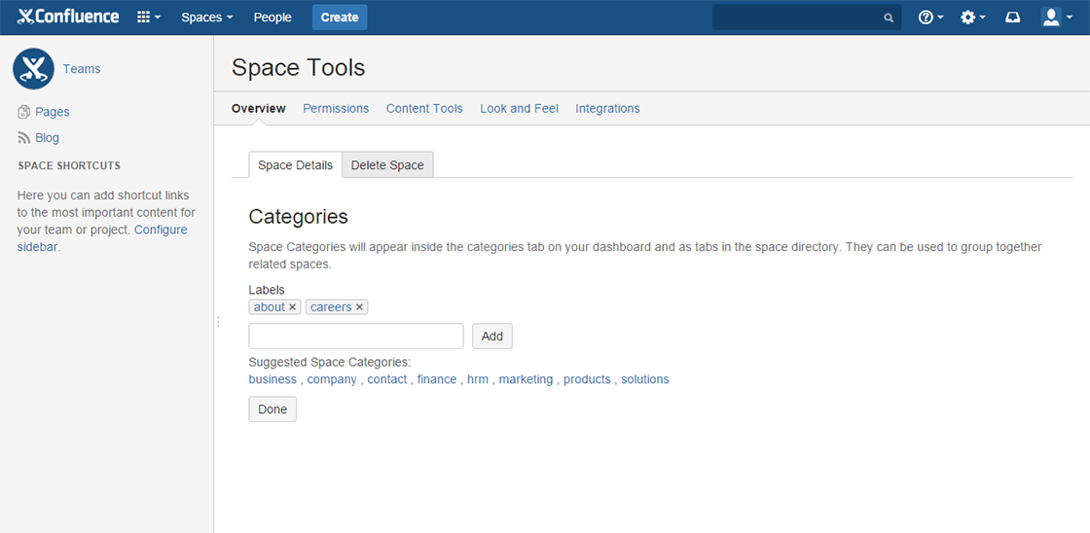Add suggested category 'company'
This screenshot has height=533, width=1090.
[x=332, y=379]
